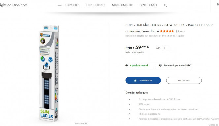Screen dimensions: 219x126
Task: Open the OFFRES SPÉCIALES menu item
Action: tap(96, 5)
